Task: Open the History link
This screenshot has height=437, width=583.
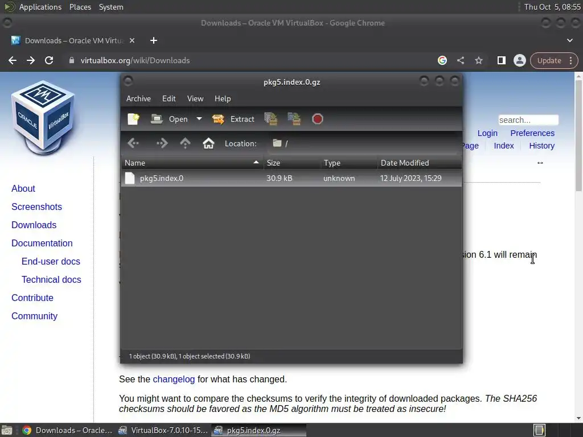Action: 541,146
